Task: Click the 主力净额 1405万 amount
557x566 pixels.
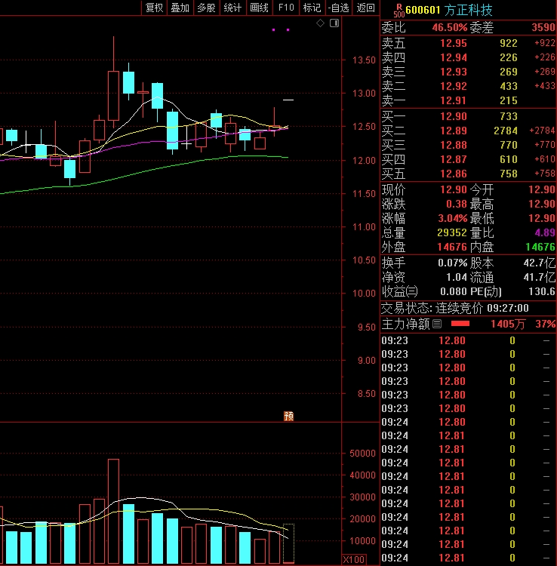Action: point(508,324)
